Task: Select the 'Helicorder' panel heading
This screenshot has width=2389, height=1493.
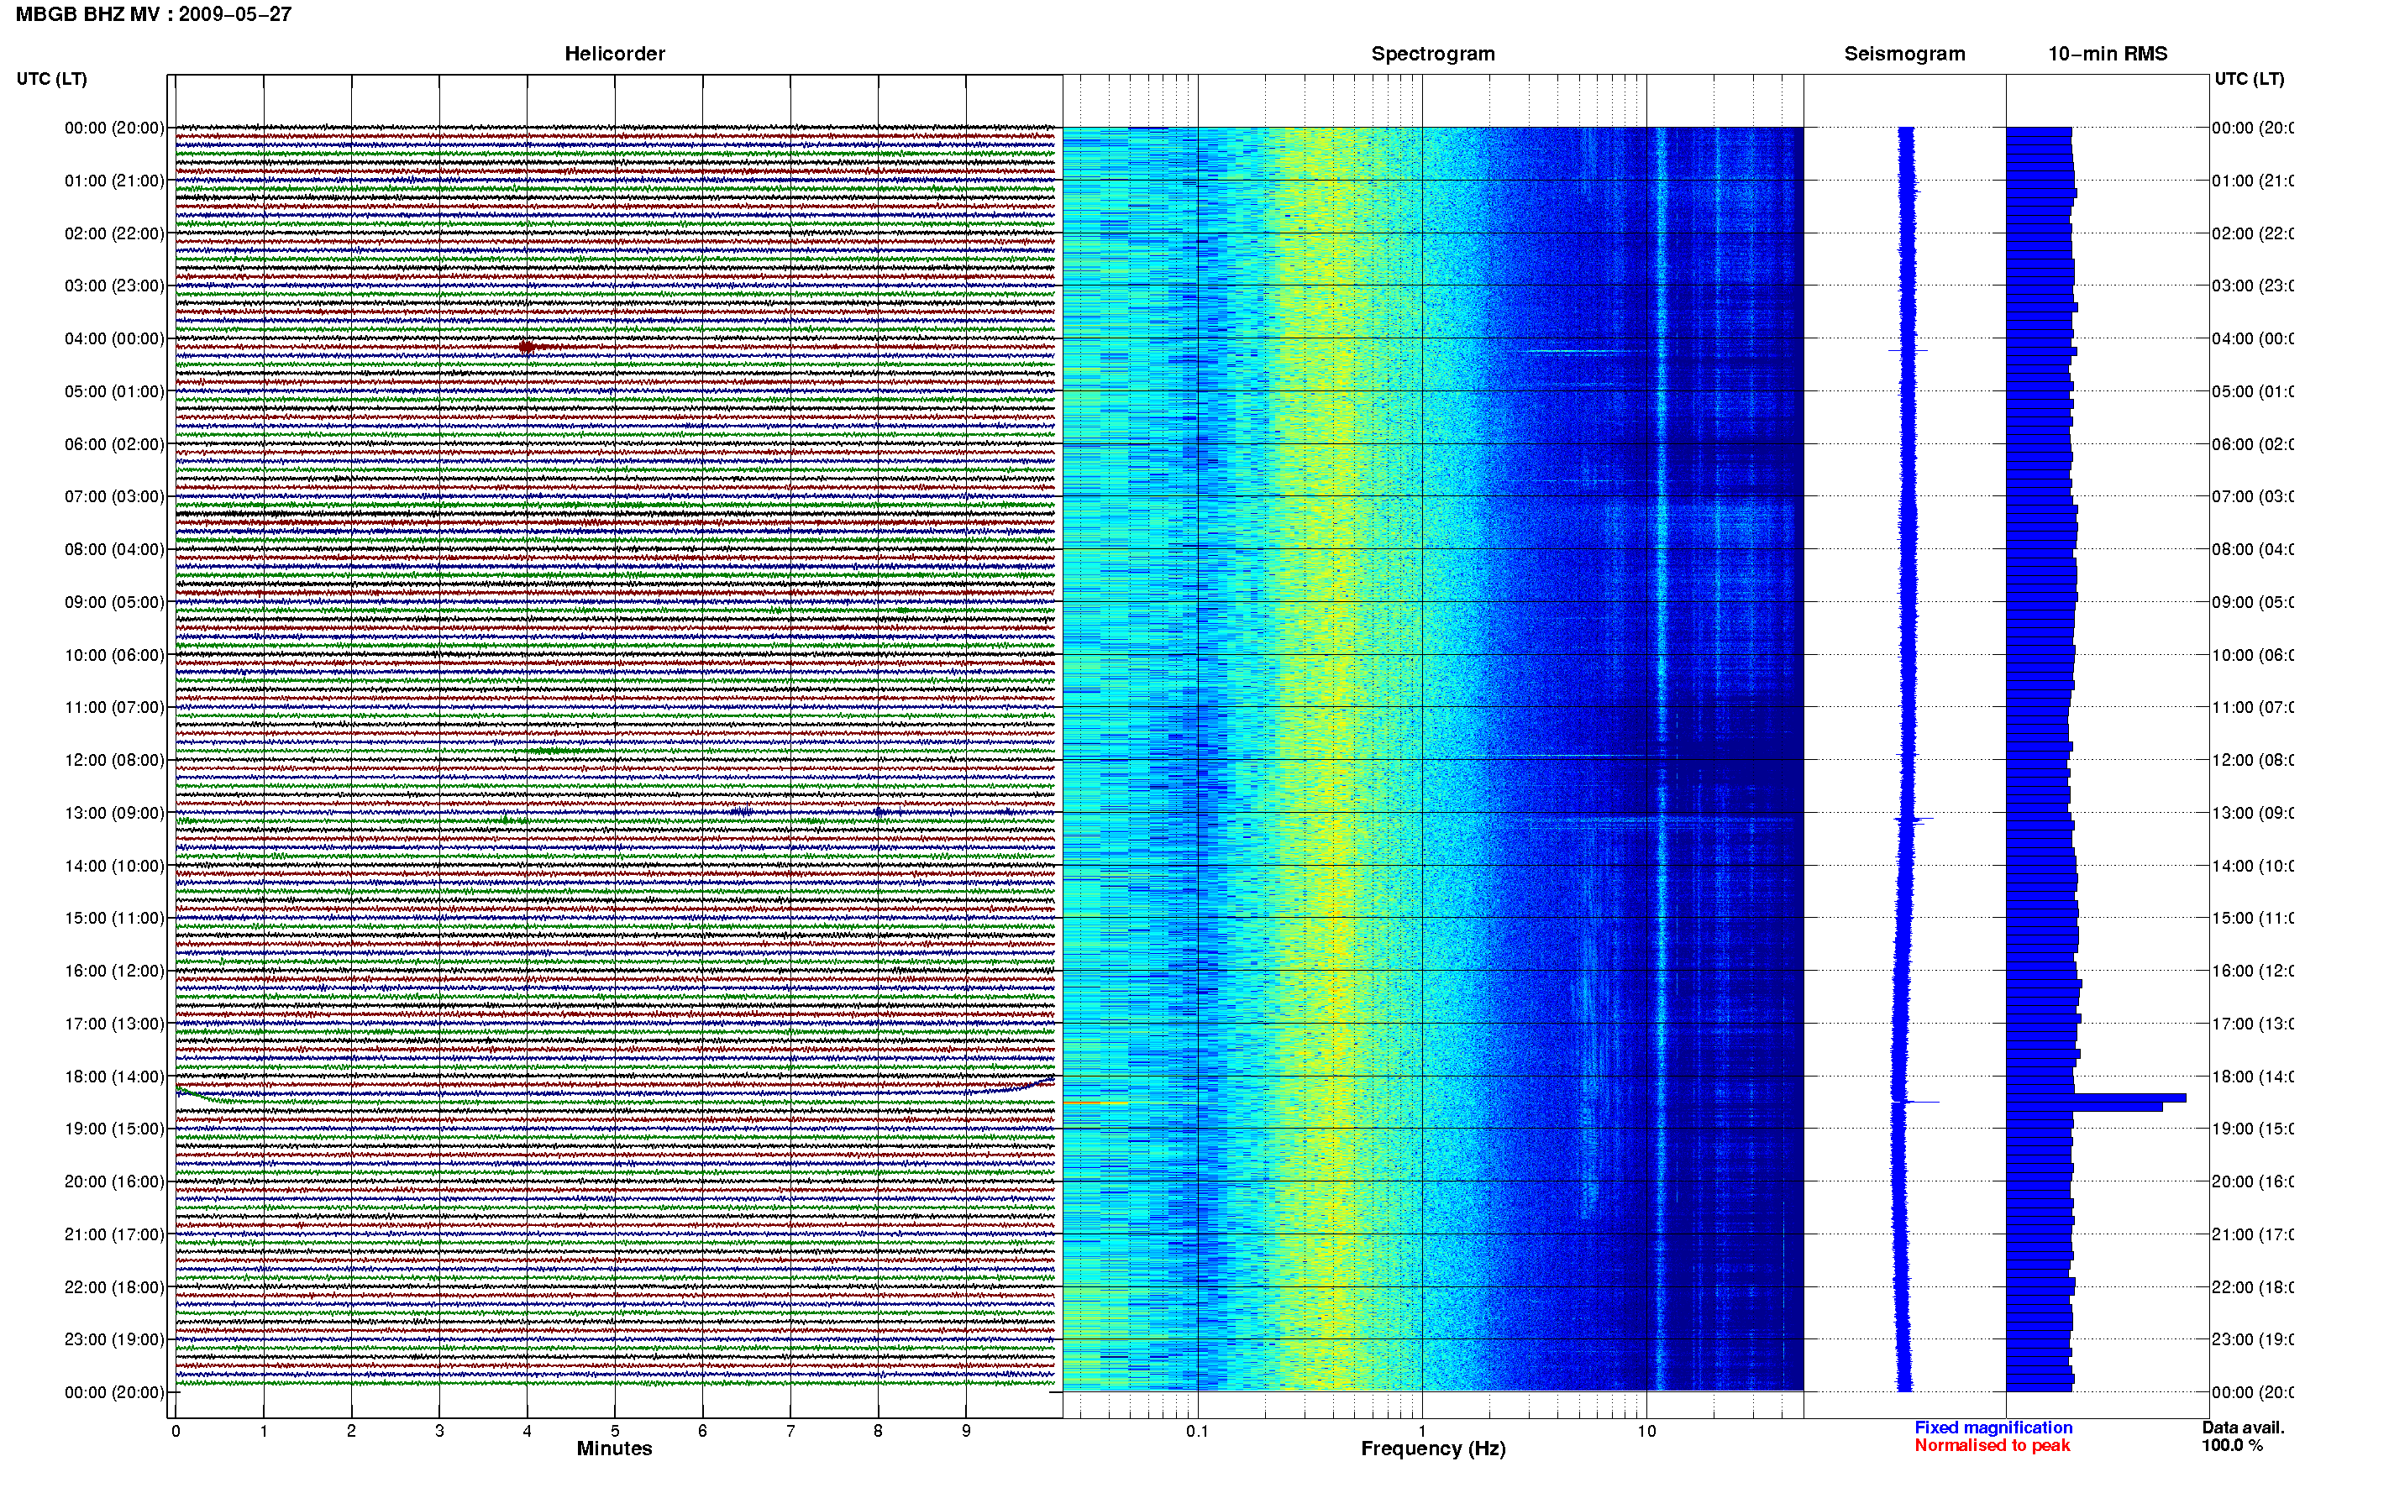Action: 614,54
